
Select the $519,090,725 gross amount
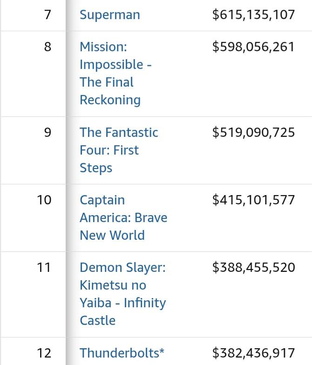(253, 132)
